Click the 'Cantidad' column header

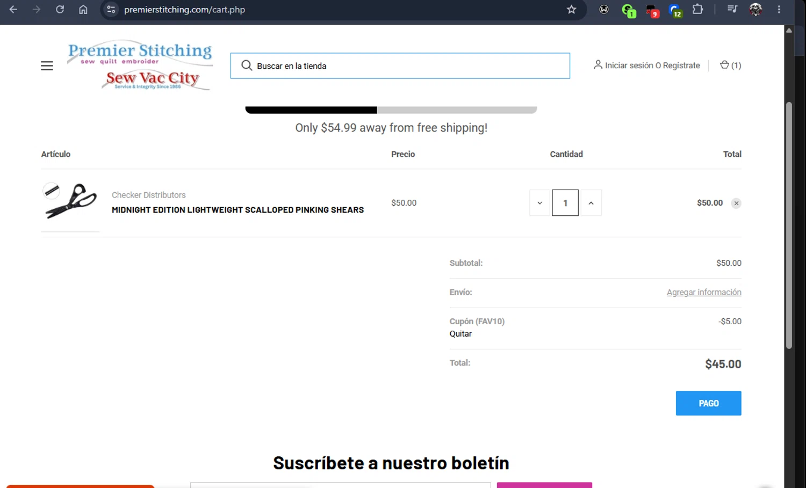(x=566, y=154)
